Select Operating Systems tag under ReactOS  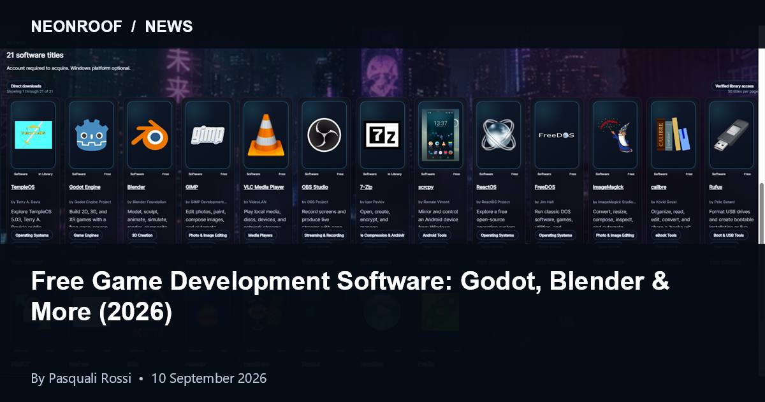[x=497, y=235]
